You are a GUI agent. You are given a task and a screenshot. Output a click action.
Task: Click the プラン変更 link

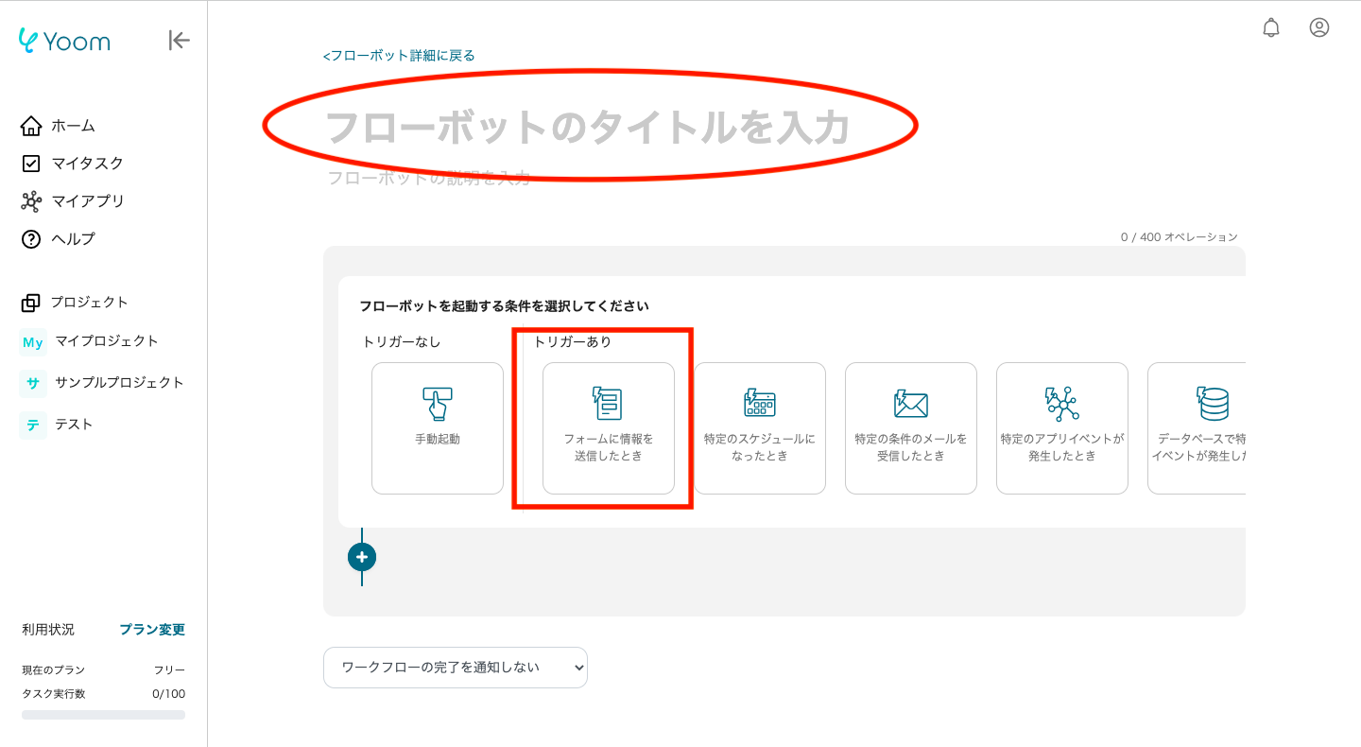(152, 630)
